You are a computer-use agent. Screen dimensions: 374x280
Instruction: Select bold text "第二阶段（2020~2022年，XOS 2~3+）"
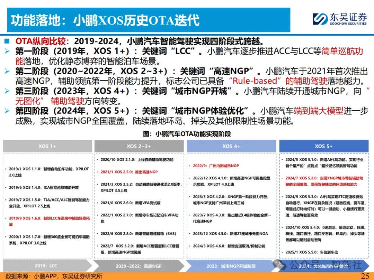click(91, 71)
